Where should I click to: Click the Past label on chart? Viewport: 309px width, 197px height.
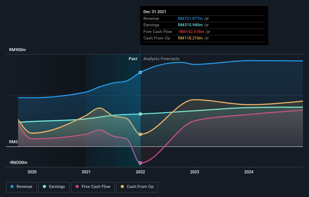pyautogui.click(x=133, y=59)
